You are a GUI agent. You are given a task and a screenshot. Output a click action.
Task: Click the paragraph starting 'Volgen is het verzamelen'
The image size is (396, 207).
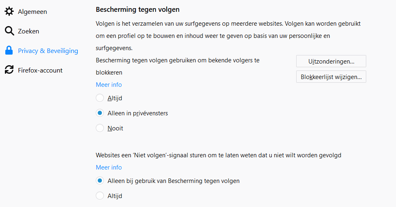point(228,35)
